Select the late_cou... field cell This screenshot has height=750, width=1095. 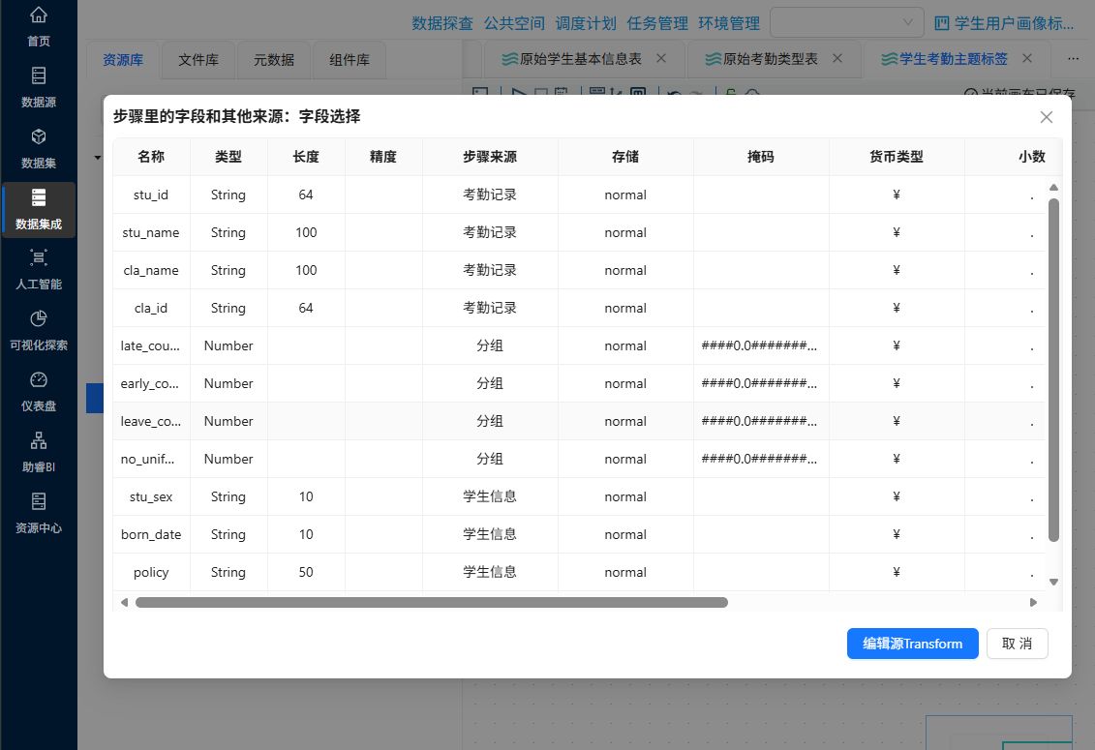point(151,345)
